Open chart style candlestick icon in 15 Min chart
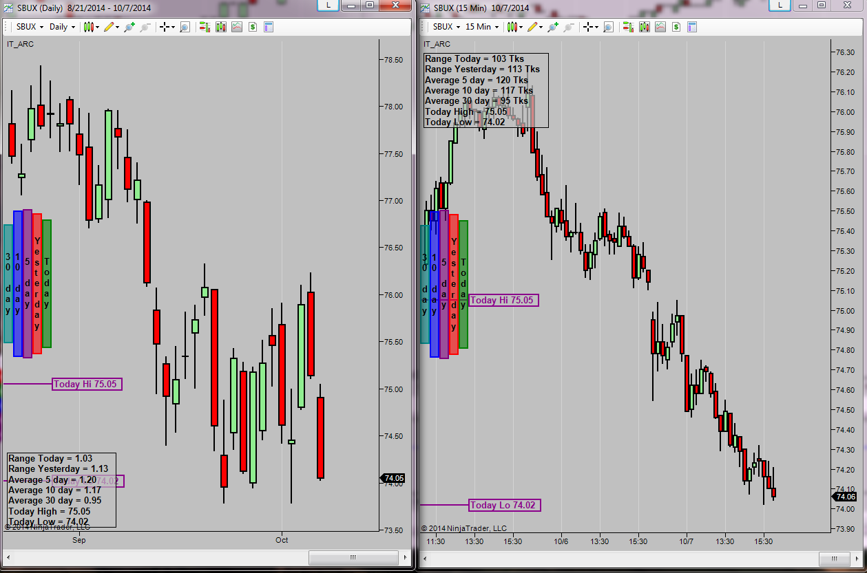Image resolution: width=867 pixels, height=573 pixels. click(512, 27)
